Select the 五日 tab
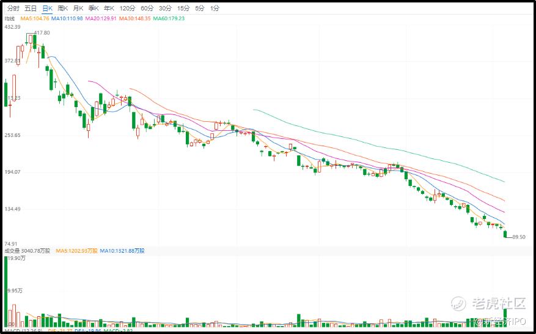Viewport: 536px width, 334px height. [x=31, y=8]
